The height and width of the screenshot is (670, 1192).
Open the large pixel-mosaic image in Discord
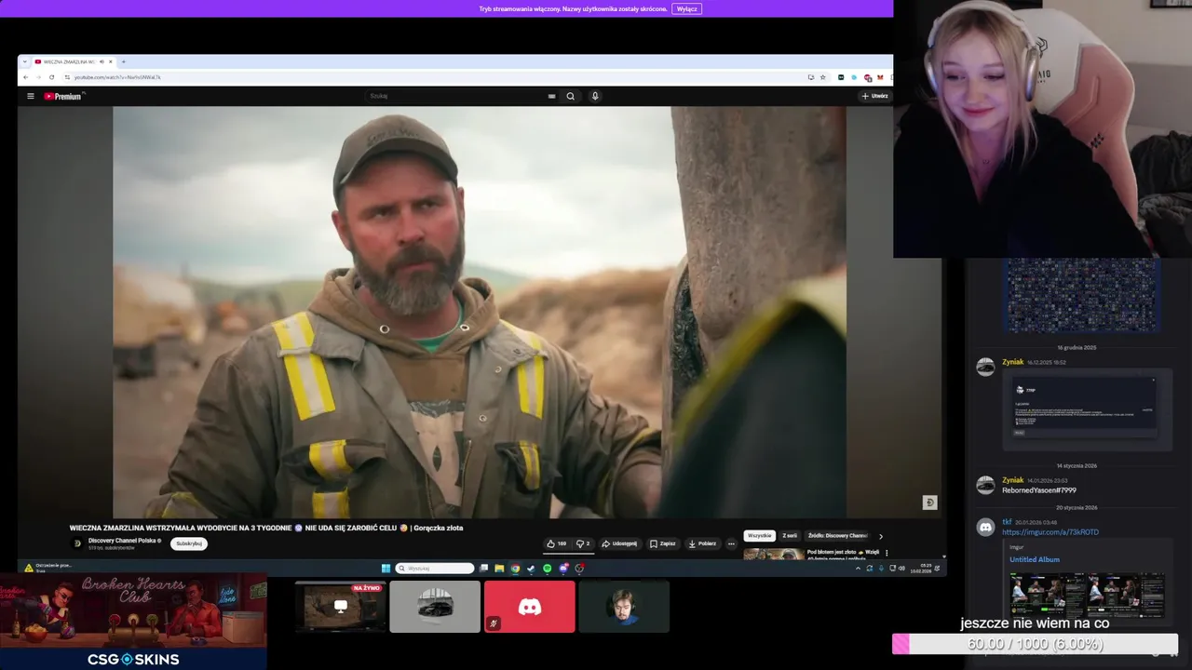(1082, 295)
